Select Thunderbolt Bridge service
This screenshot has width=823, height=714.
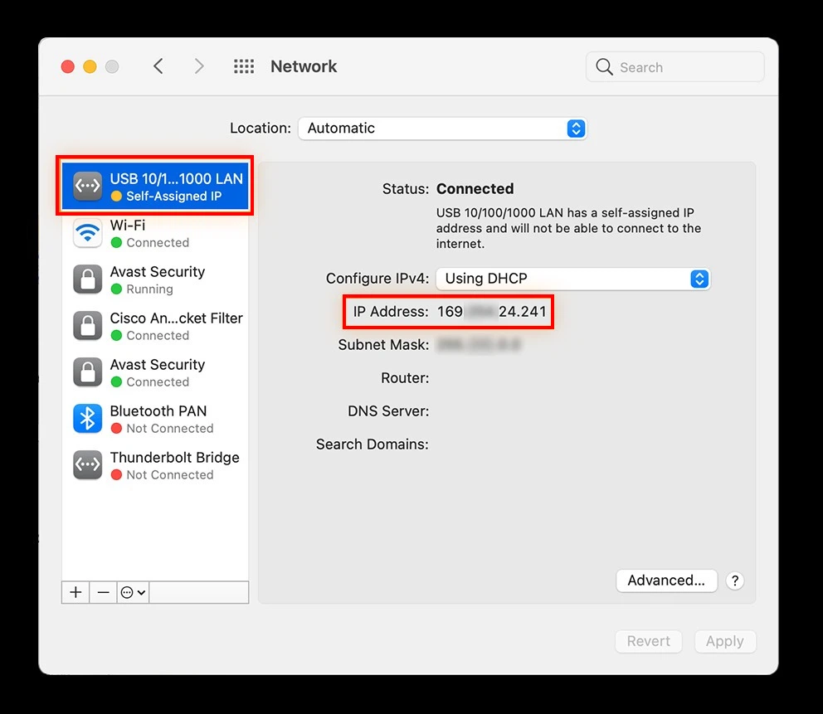click(155, 465)
